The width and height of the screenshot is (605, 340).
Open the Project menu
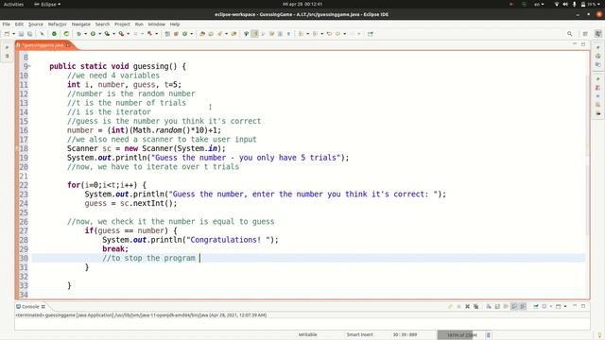pyautogui.click(x=122, y=25)
